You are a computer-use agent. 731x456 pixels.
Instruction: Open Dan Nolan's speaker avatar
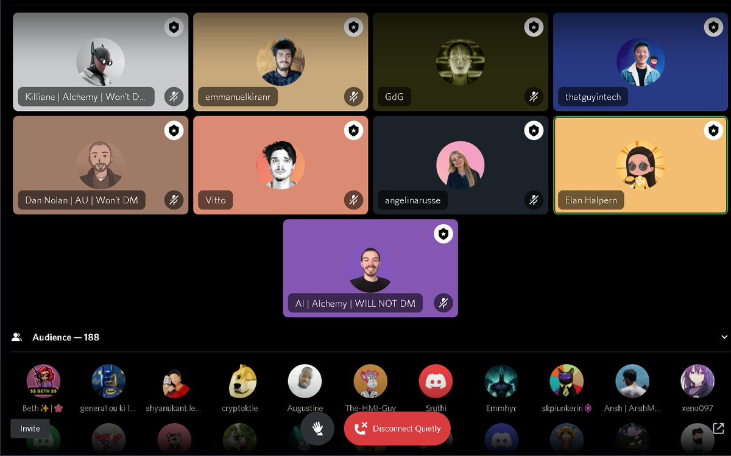click(x=101, y=165)
